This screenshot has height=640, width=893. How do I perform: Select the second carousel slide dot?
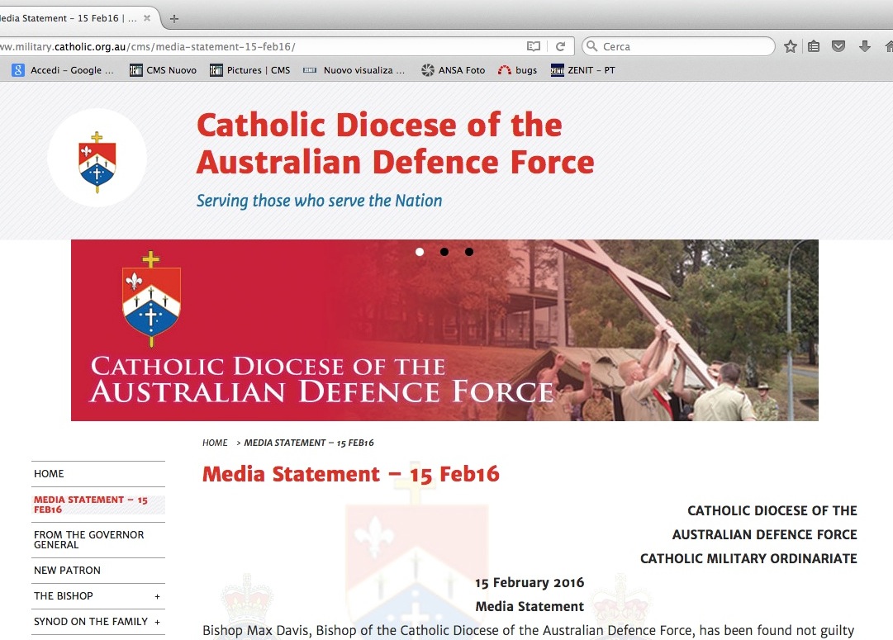point(444,252)
